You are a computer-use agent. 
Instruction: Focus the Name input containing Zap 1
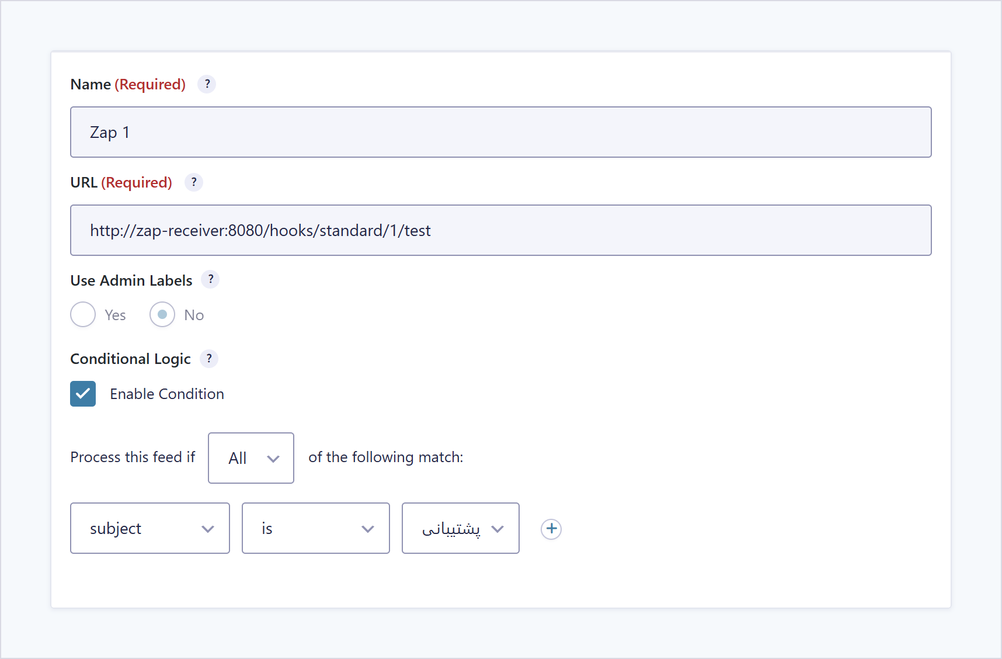coord(501,132)
